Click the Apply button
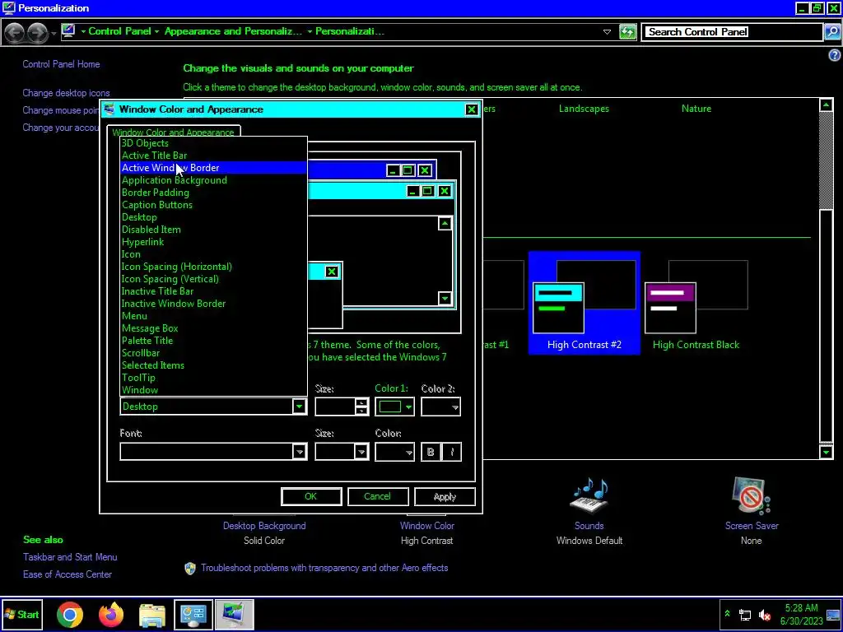 point(445,496)
